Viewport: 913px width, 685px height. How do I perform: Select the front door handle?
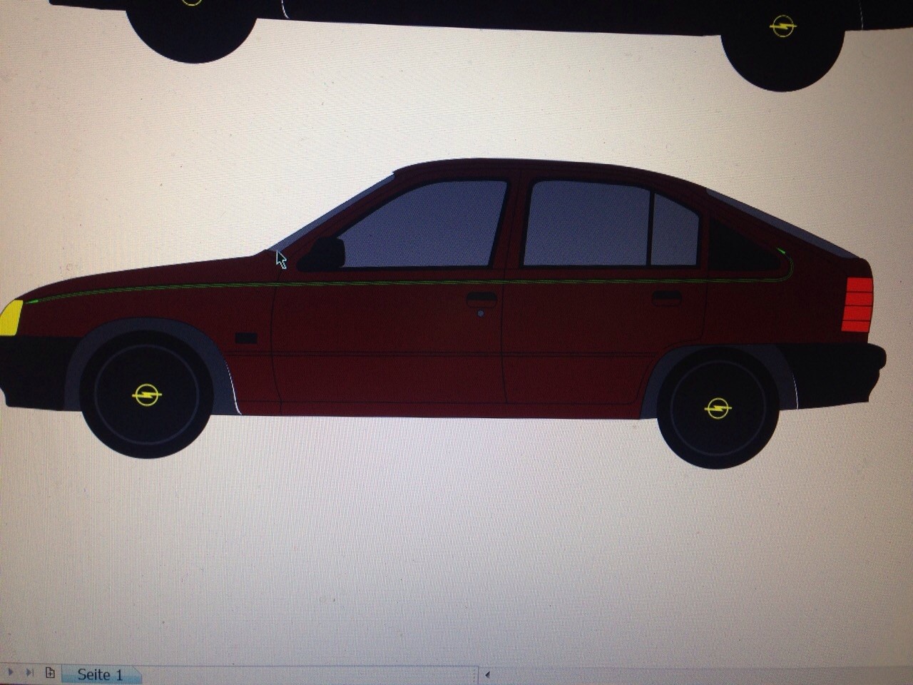click(481, 298)
